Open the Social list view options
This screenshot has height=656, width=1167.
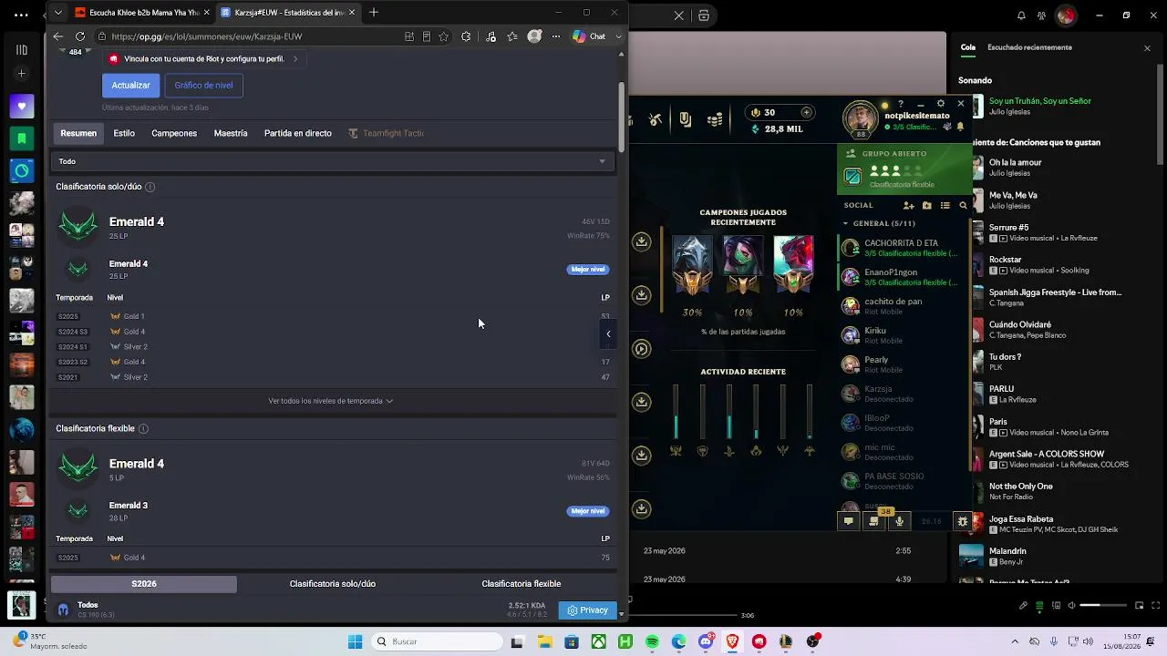point(945,206)
